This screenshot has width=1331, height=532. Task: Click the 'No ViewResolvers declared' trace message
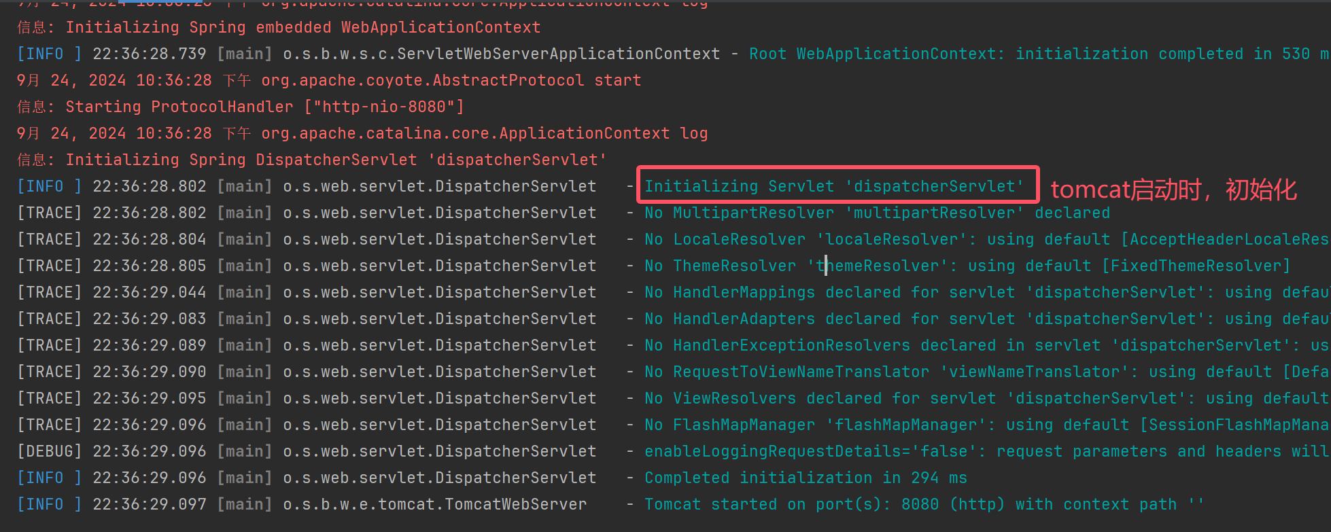click(x=987, y=398)
